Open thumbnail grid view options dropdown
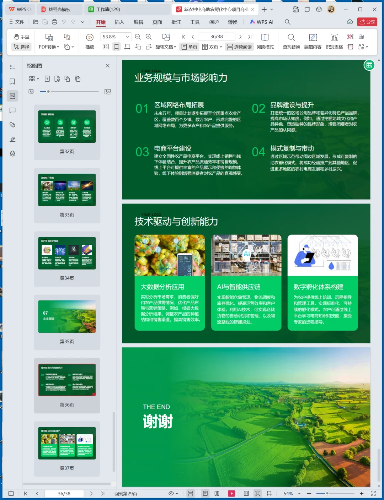The image size is (384, 500). tap(34, 79)
